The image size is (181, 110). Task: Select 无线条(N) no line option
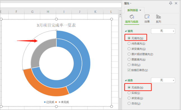click(135, 87)
